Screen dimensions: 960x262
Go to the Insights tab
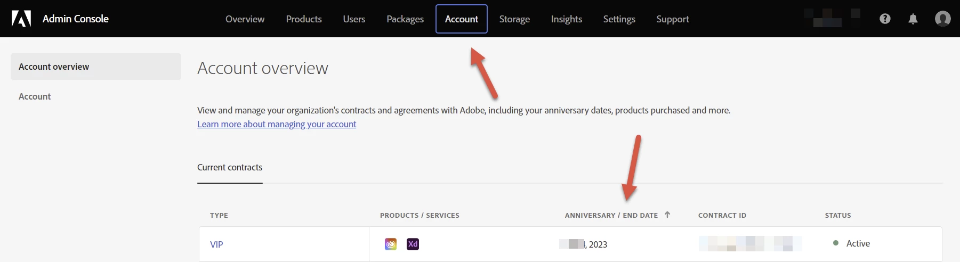[567, 19]
